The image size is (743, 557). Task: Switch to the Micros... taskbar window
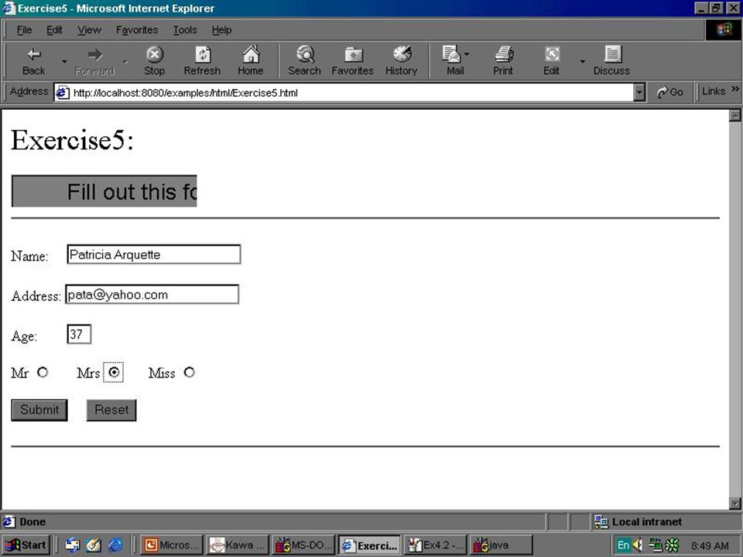click(x=172, y=545)
